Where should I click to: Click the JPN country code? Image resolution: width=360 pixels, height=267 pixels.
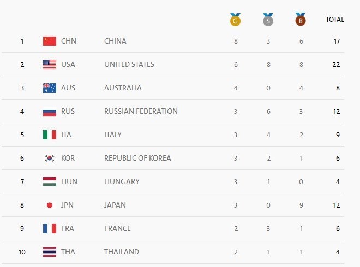point(69,205)
